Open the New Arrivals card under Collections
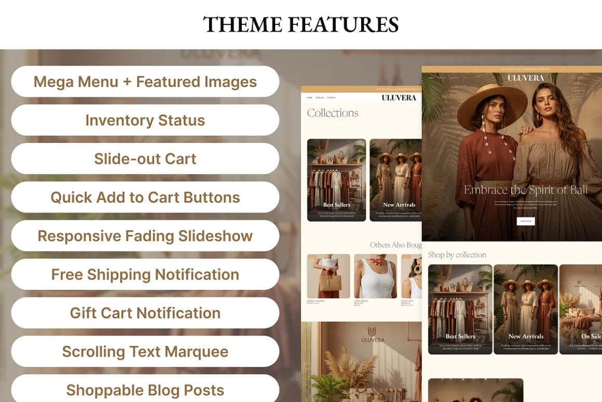This screenshot has width=602, height=402. [x=396, y=180]
